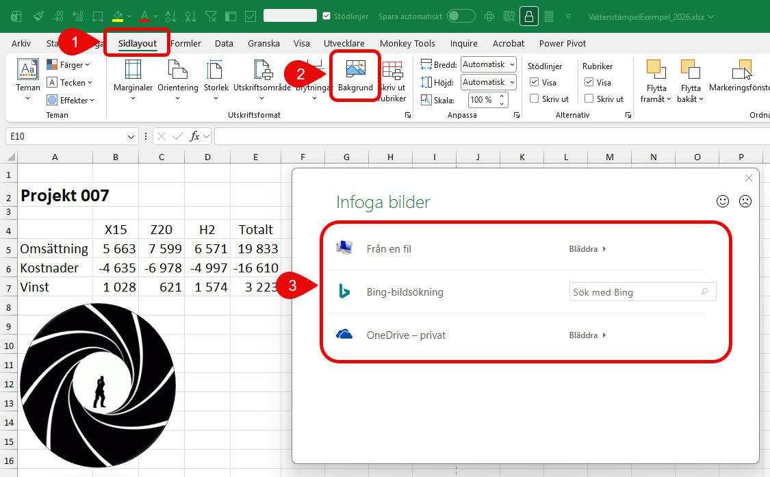770x477 pixels.
Task: Click the Bakgrund icon in the ribbon
Action: point(355,70)
